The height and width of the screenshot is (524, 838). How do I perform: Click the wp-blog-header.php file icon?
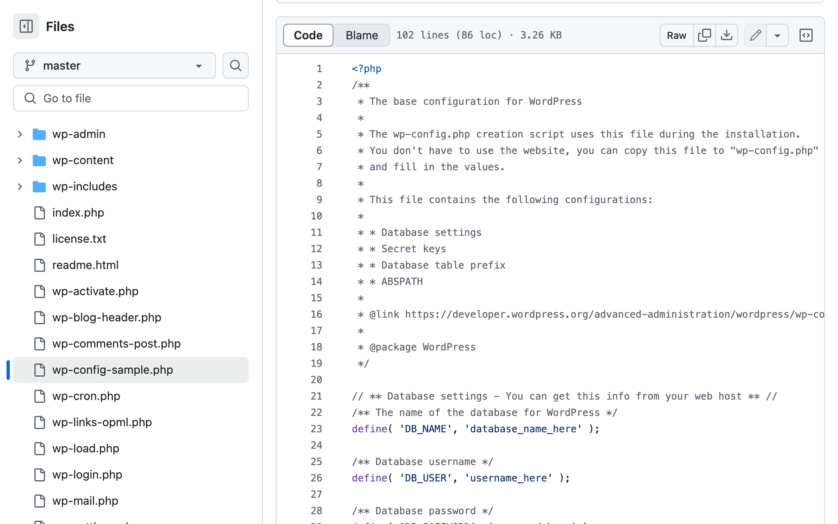pos(40,318)
